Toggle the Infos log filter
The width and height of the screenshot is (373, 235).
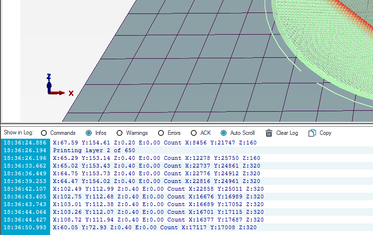[x=89, y=133]
